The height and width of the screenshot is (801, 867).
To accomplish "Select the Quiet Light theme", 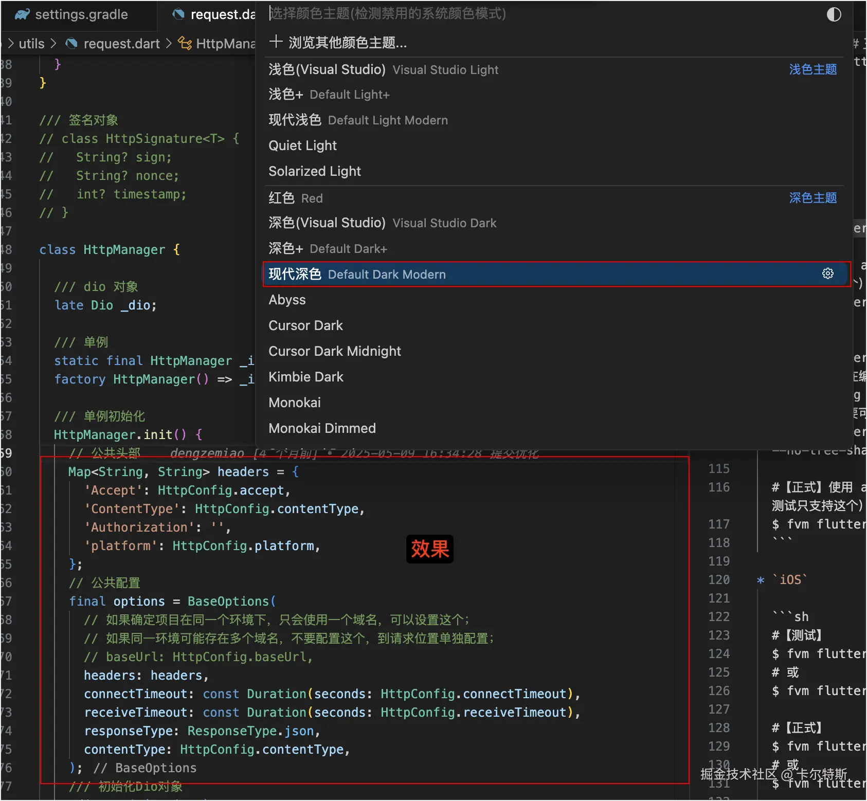I will click(x=554, y=145).
